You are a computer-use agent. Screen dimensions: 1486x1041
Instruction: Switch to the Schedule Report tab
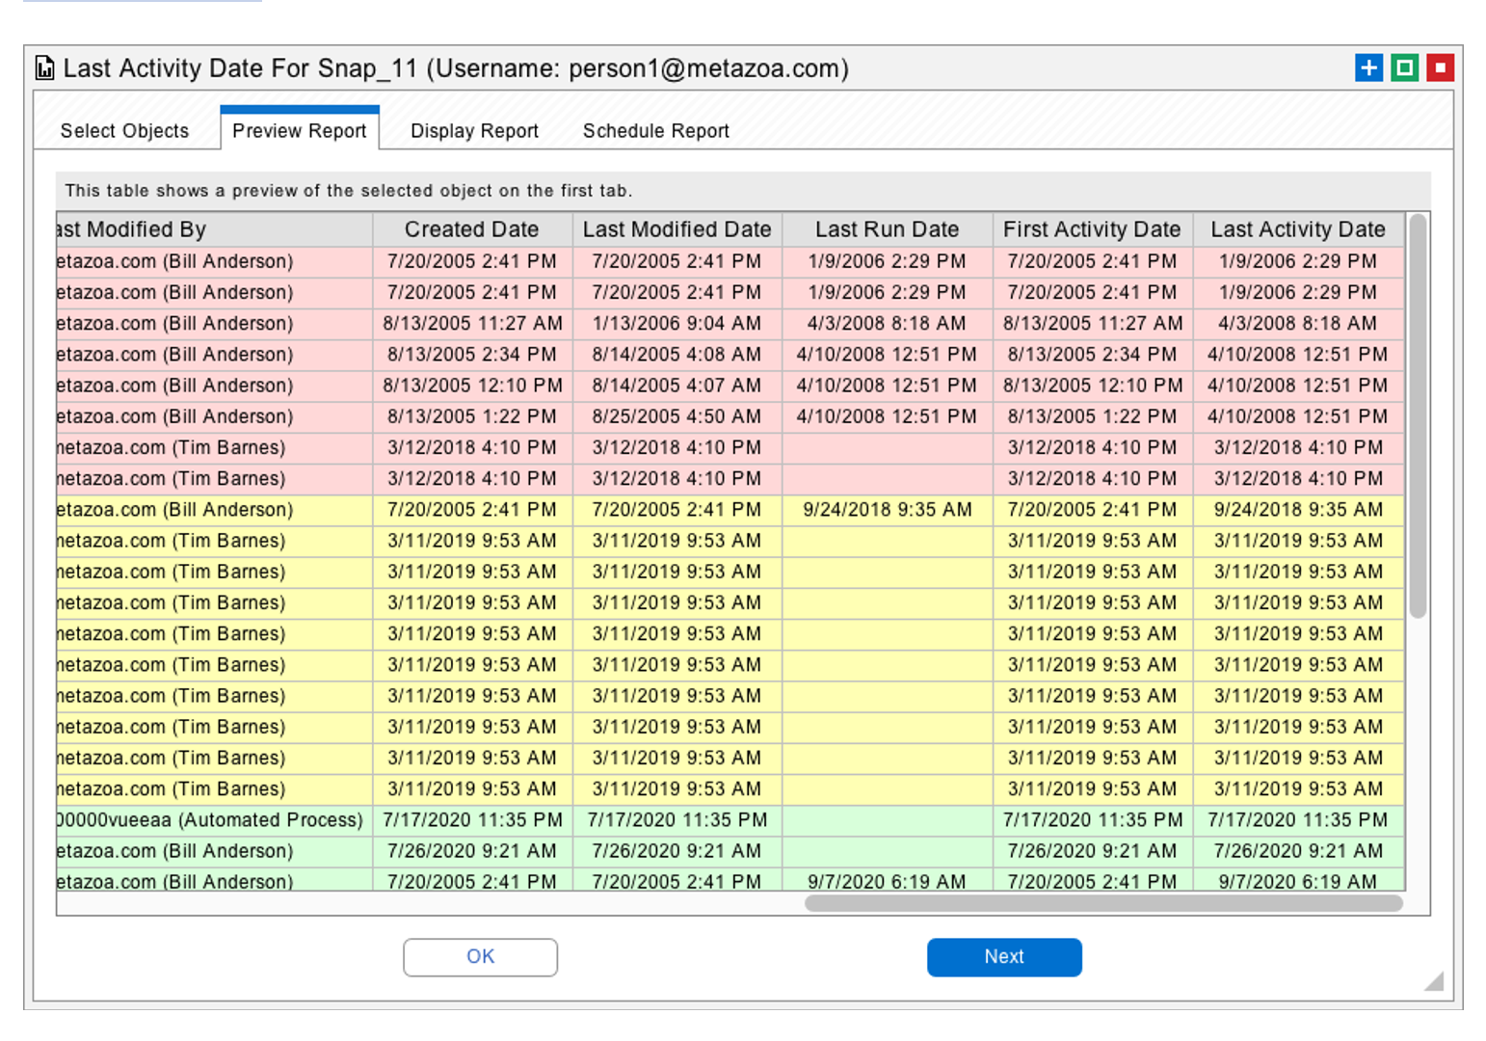click(x=654, y=130)
